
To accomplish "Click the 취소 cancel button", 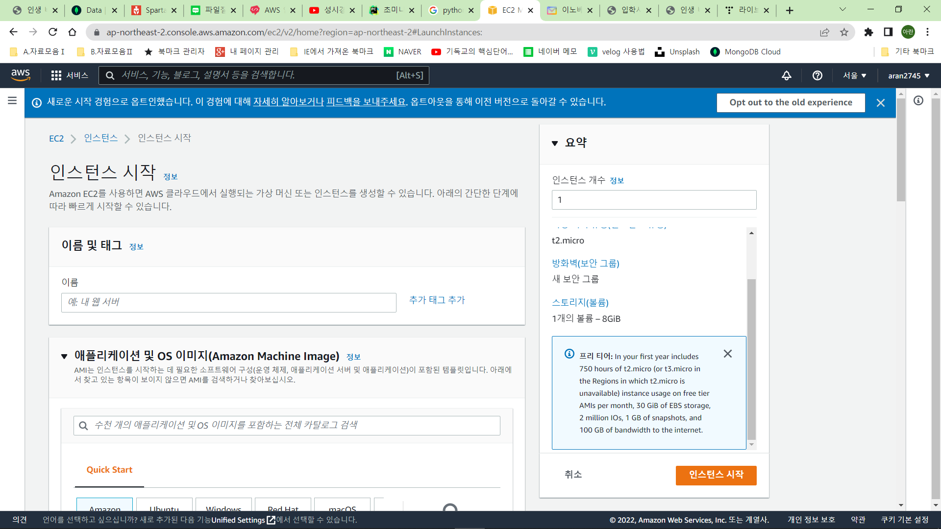I will [573, 475].
